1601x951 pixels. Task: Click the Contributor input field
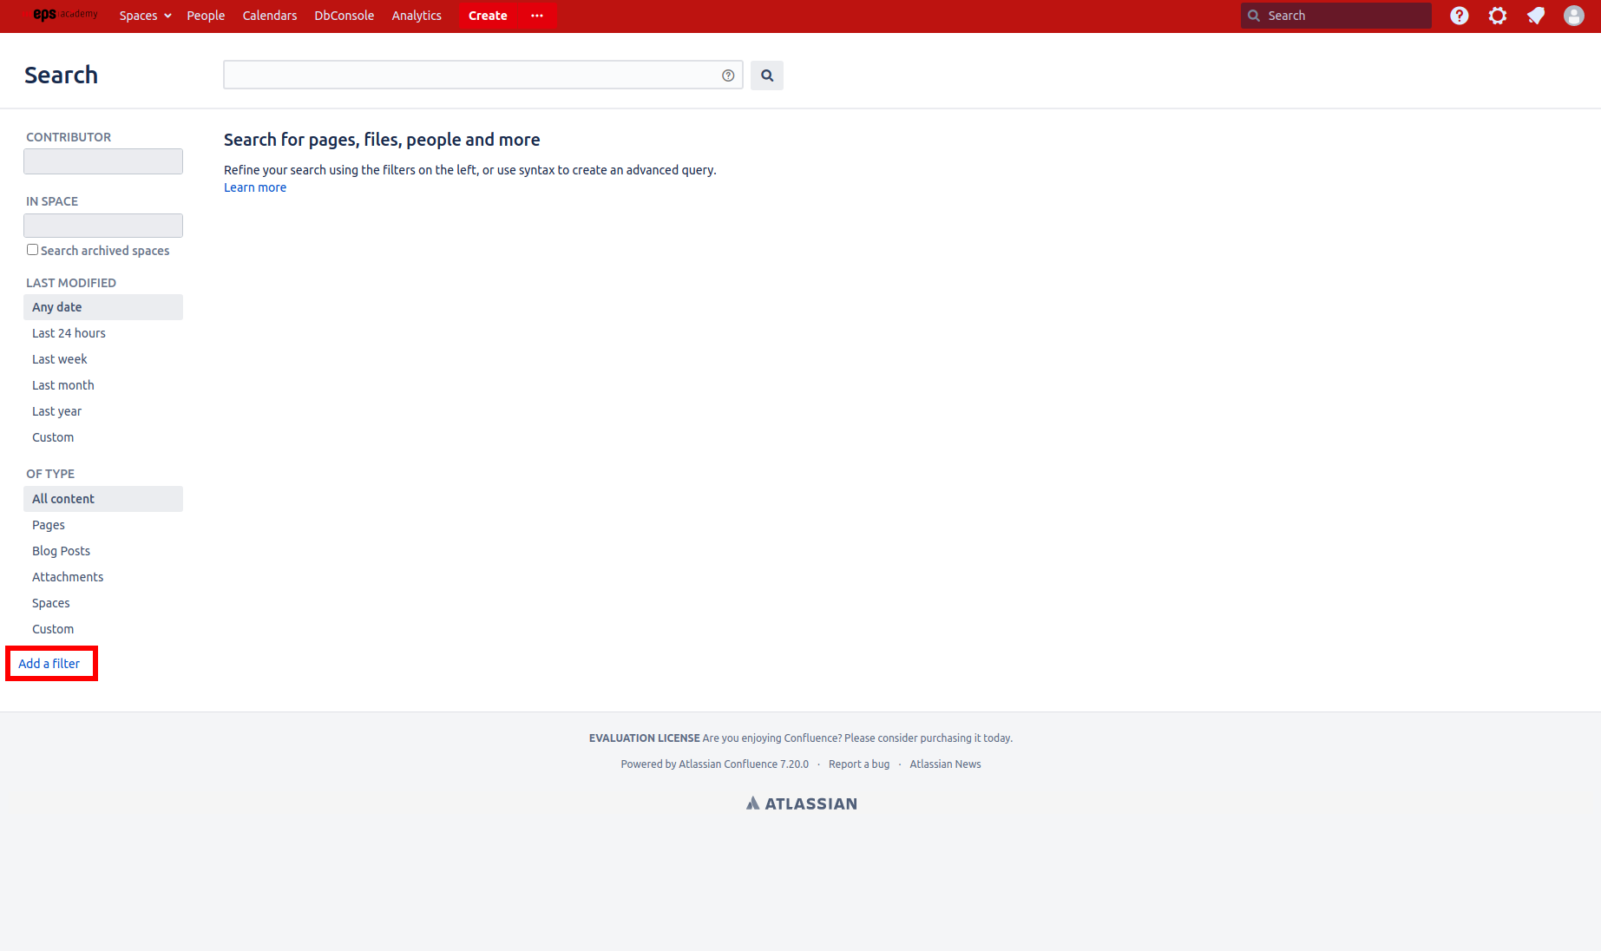103,161
